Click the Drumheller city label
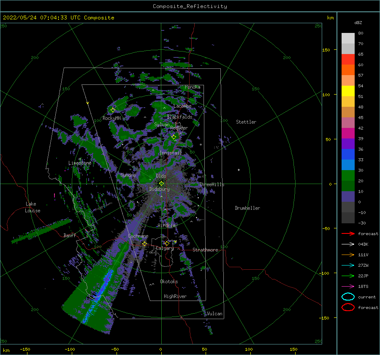This screenshot has height=355, width=380. tap(247, 208)
